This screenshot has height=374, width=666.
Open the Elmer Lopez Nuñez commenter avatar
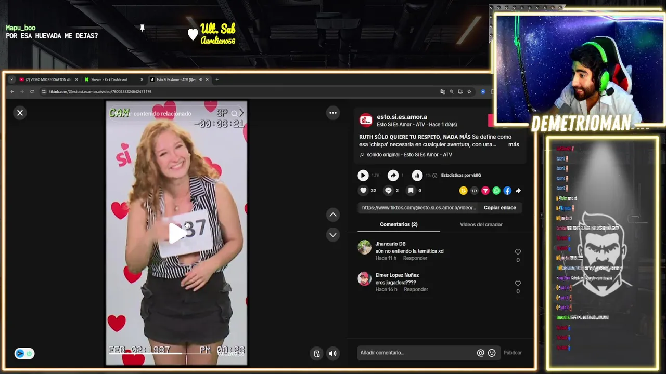pos(365,278)
